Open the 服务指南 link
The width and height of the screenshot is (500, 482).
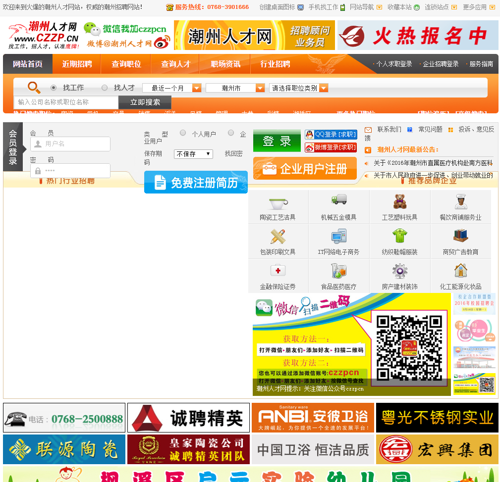[481, 64]
